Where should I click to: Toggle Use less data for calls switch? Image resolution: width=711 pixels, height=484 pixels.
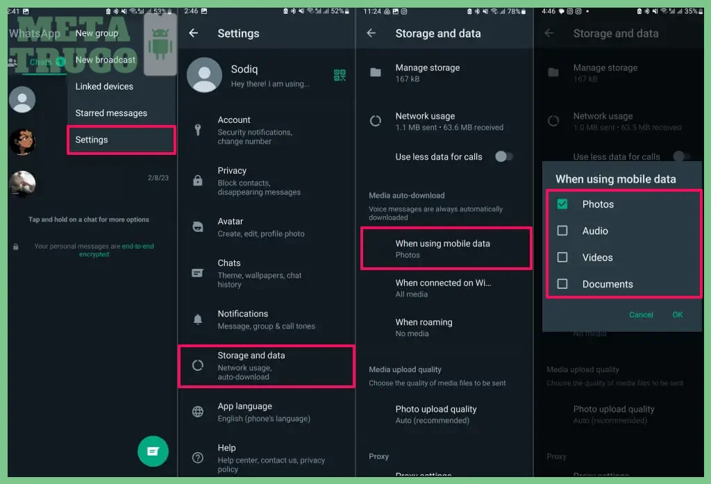tap(503, 156)
